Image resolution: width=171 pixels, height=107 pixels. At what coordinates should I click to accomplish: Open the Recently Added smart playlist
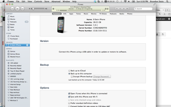click(x=16, y=66)
